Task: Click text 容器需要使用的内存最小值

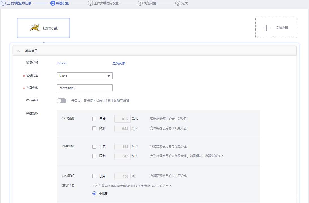Action: click(168, 146)
